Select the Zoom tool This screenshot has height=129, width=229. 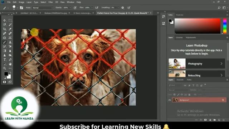pyautogui.click(x=5, y=68)
